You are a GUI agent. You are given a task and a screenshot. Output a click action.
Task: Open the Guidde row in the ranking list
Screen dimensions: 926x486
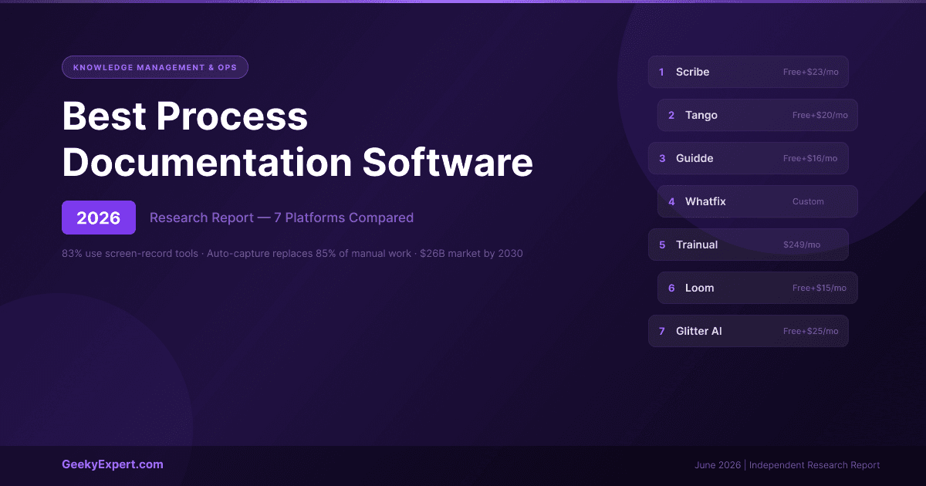click(749, 158)
